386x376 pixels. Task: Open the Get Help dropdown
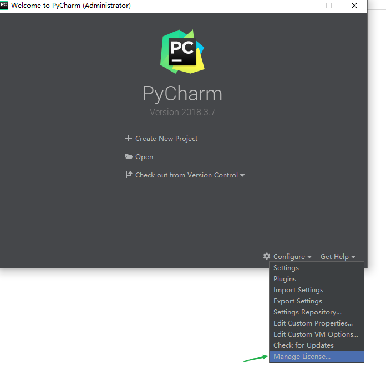click(338, 257)
